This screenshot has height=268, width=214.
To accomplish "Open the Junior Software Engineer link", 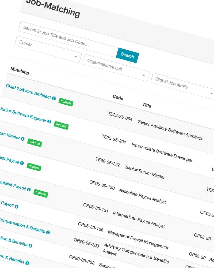I will [x=23, y=114].
